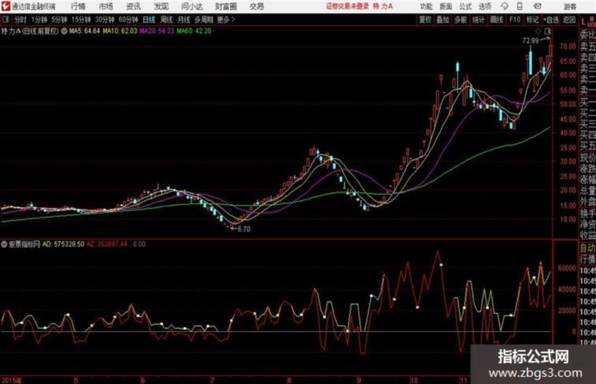Expand the 股票指标网 indicator dropdown
This screenshot has width=596, height=384.
tap(4, 244)
